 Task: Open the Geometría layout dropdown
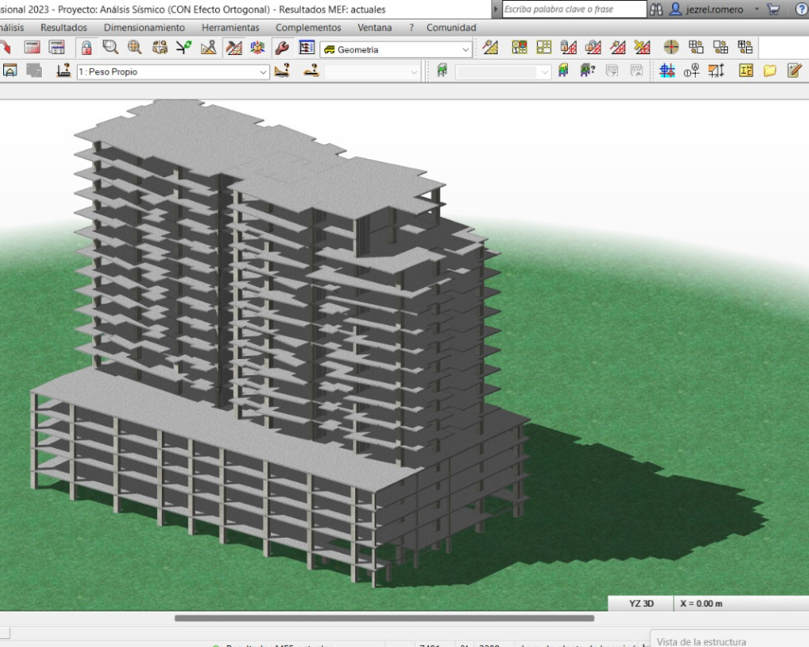click(x=465, y=49)
